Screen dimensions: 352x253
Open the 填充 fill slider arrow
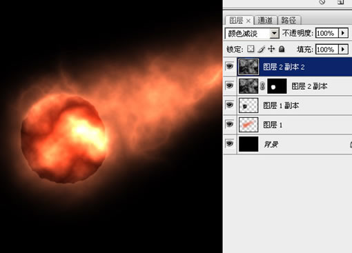pos(343,49)
